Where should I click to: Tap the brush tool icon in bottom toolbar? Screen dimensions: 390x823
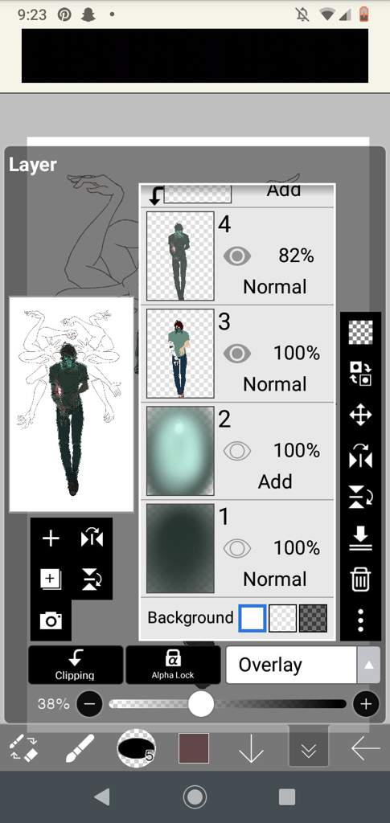point(80,748)
